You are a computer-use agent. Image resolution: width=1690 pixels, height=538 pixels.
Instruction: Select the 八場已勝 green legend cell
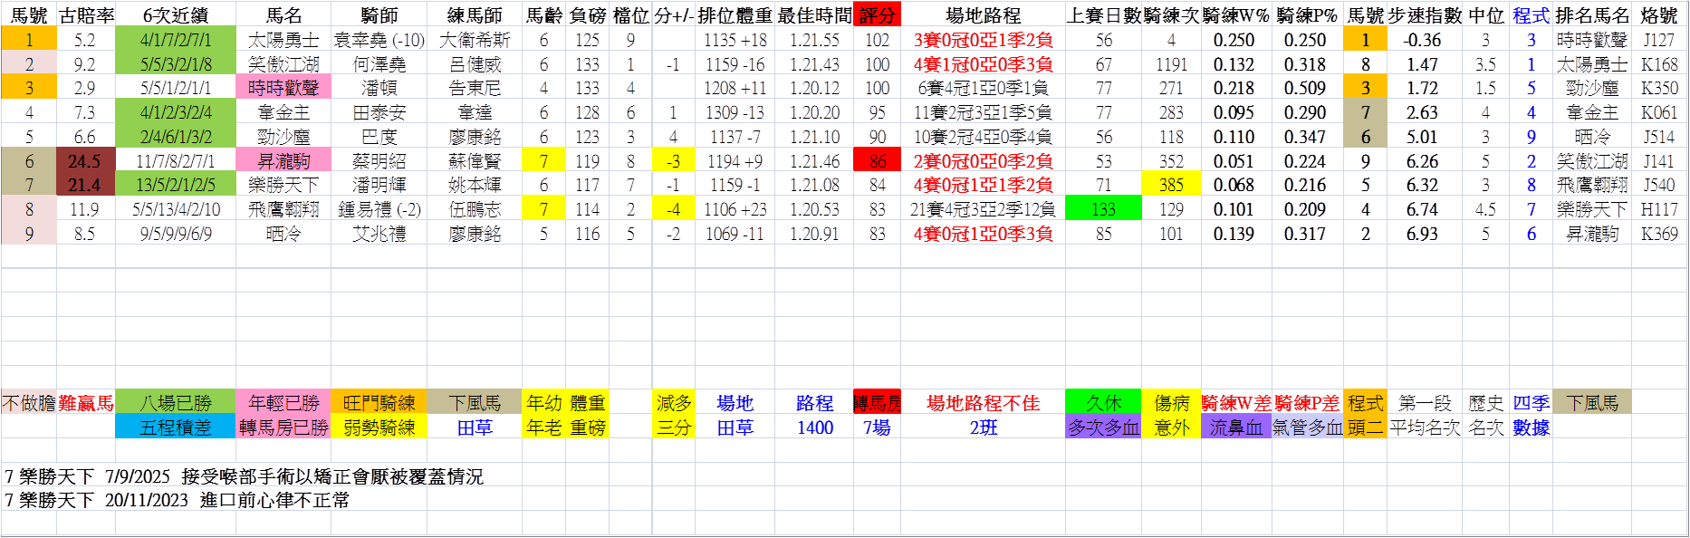[x=176, y=403]
